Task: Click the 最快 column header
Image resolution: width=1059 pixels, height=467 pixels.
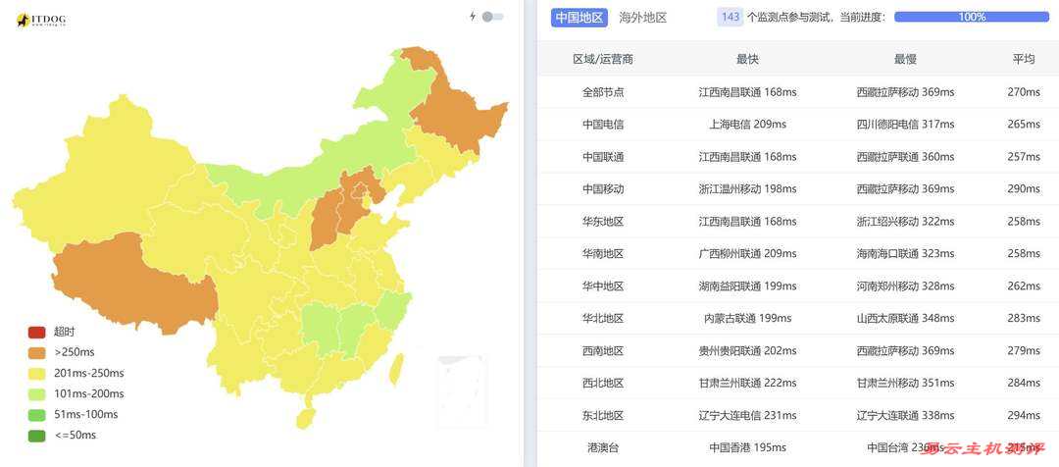Action: pyautogui.click(x=747, y=60)
